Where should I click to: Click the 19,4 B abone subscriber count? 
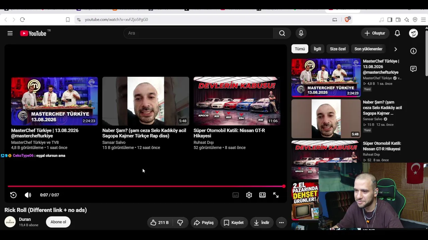point(28,225)
